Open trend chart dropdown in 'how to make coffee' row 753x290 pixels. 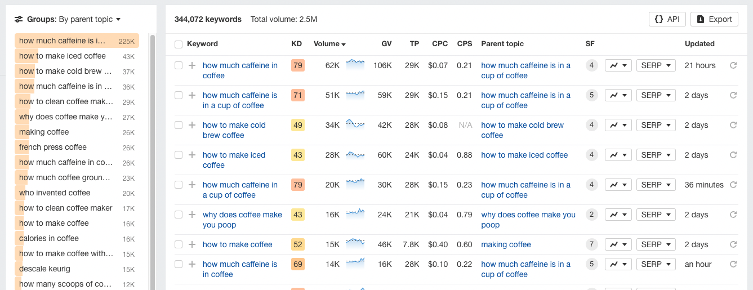[x=618, y=244]
